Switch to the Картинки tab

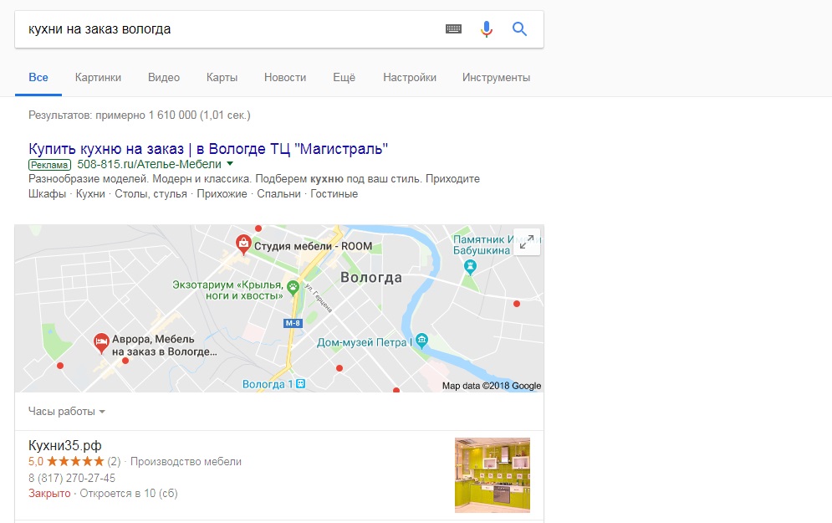(98, 78)
